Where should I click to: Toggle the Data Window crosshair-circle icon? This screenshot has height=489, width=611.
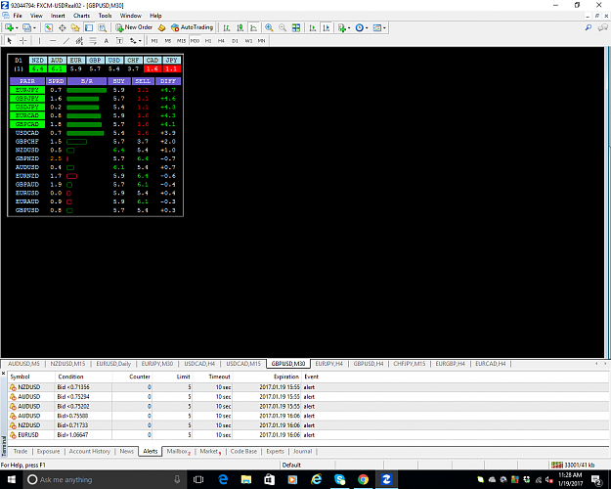click(x=62, y=27)
